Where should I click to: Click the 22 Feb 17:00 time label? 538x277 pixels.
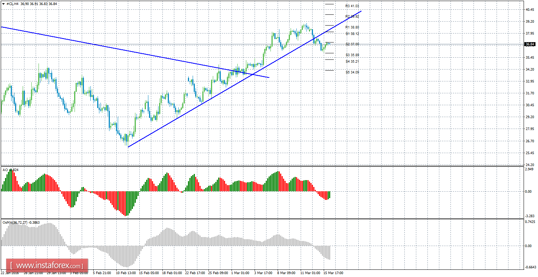pyautogui.click(x=194, y=273)
